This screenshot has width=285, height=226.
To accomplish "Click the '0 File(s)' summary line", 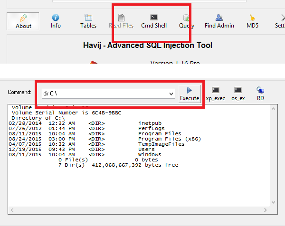I will (108, 160).
